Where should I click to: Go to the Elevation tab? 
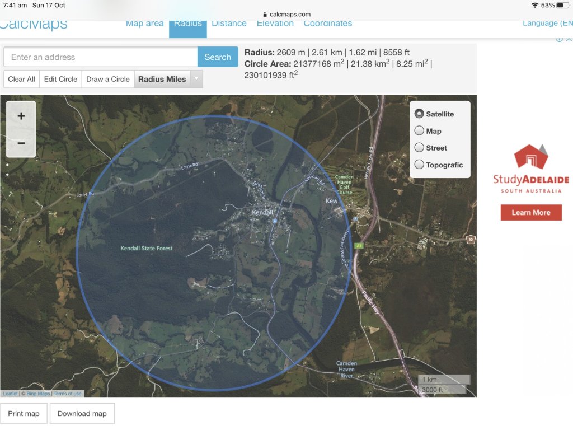pos(275,24)
